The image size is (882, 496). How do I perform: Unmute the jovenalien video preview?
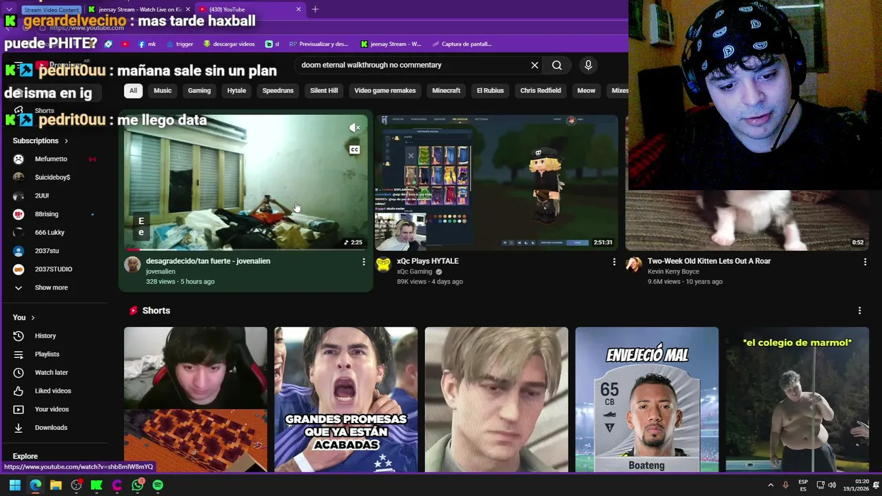coord(354,127)
